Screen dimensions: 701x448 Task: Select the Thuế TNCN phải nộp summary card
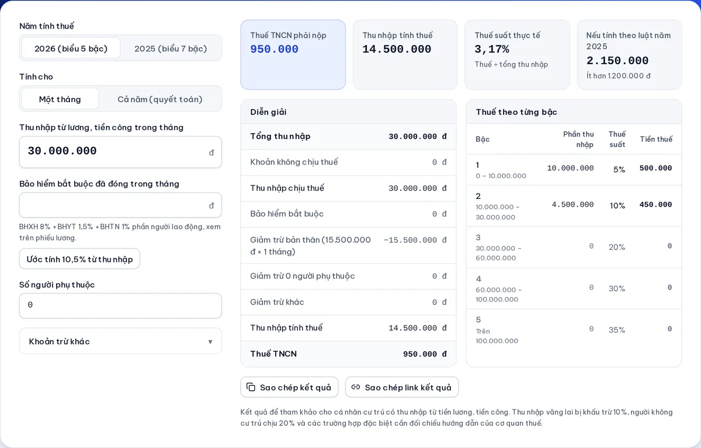(293, 55)
